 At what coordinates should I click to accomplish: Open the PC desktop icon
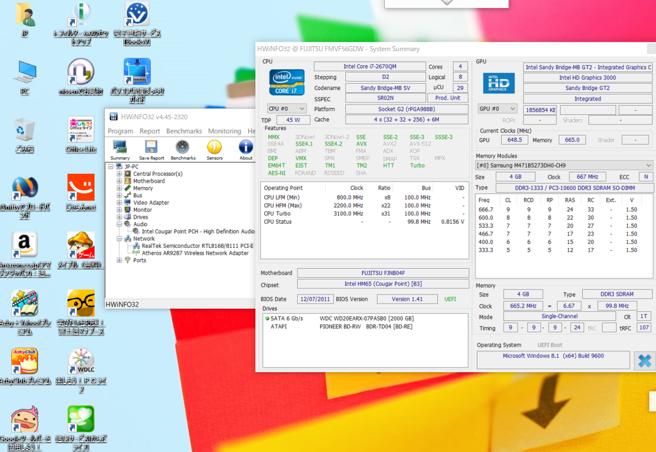tap(25, 78)
